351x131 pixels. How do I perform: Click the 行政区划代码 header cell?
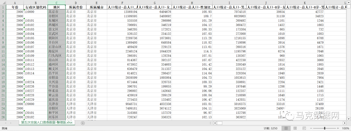pyautogui.click(x=36, y=7)
